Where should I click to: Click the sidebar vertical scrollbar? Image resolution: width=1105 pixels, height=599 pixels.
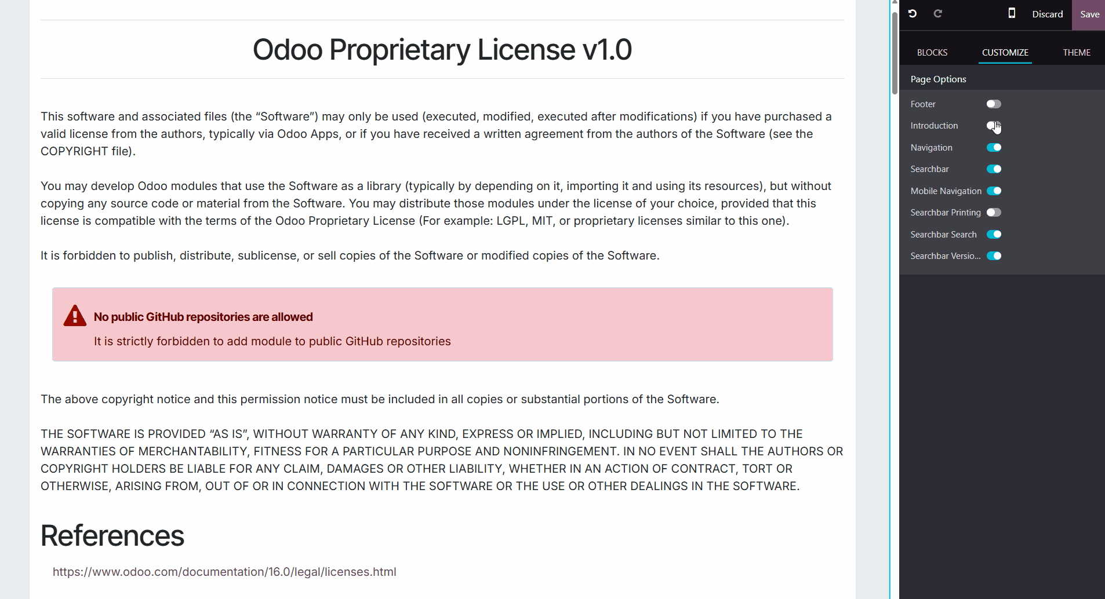pos(895,52)
